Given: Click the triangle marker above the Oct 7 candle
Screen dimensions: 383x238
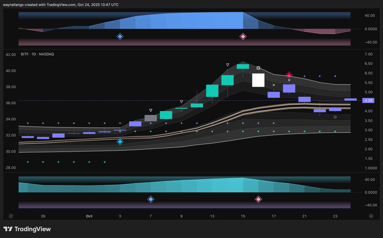Looking at the screenshot, I should (151, 111).
